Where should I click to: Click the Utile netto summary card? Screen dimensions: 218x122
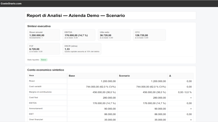pyautogui.click(x=114, y=35)
